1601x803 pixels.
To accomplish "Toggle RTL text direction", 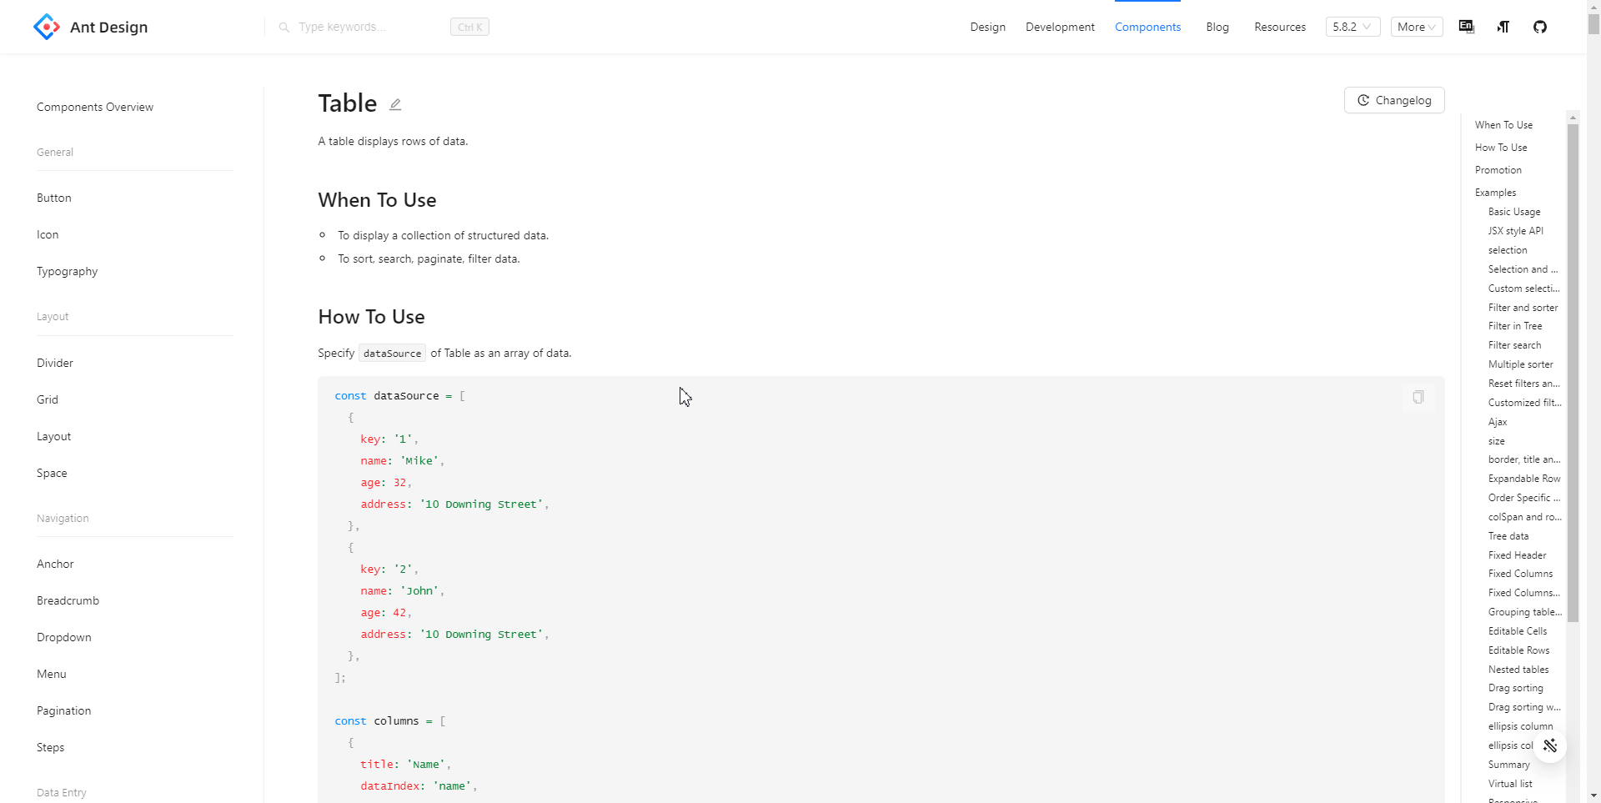I will (1503, 27).
